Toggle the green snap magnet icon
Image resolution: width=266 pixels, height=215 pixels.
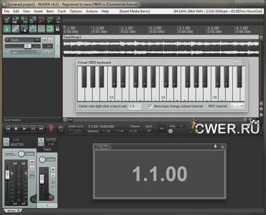click(50, 29)
